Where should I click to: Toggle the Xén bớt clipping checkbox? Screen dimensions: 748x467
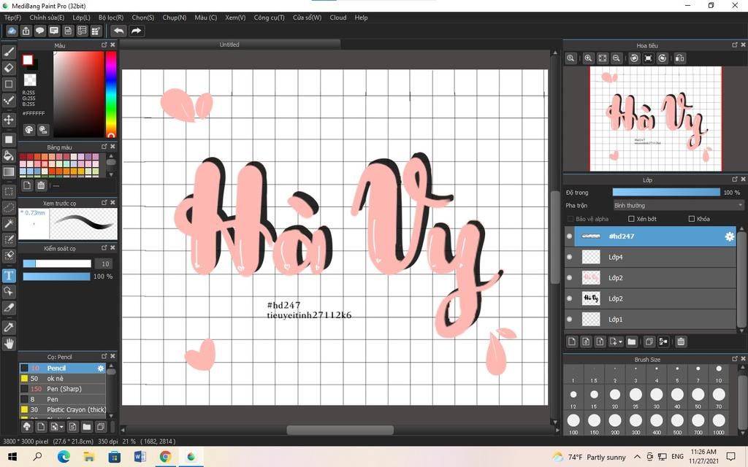click(631, 219)
